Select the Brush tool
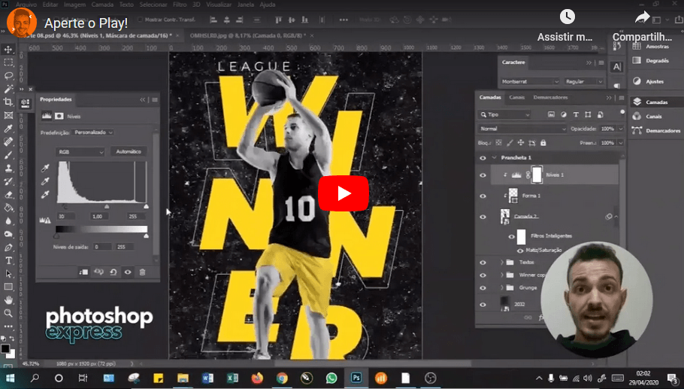Image resolution: width=684 pixels, height=389 pixels. [8, 154]
